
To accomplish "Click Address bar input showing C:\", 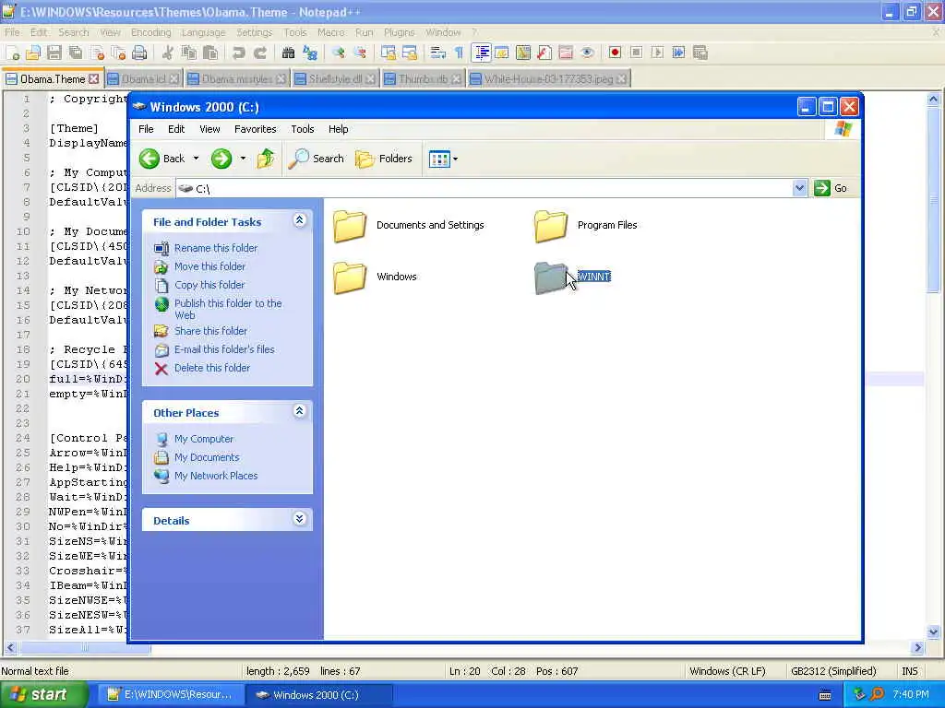I will click(x=484, y=188).
